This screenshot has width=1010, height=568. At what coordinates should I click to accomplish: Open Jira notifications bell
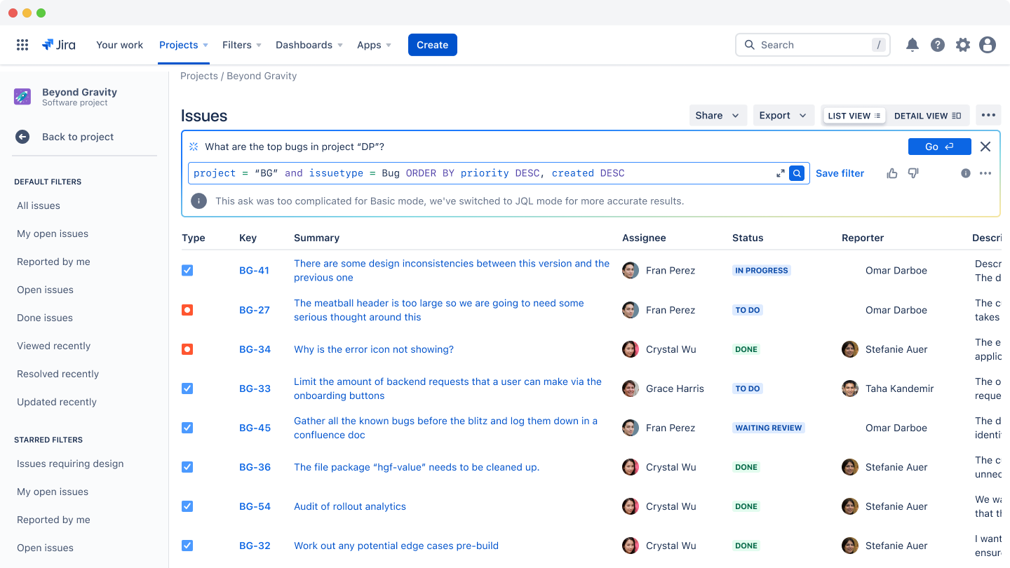913,44
